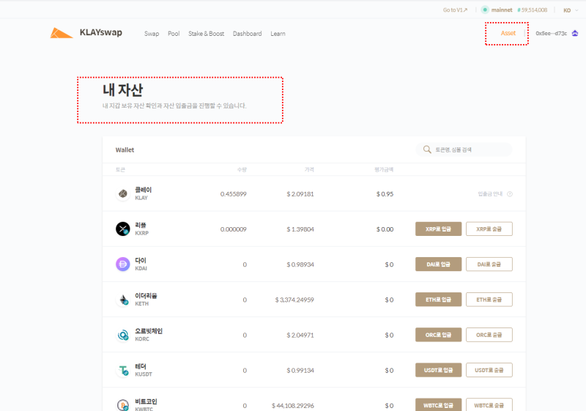Open the KO language dropdown

(571, 10)
